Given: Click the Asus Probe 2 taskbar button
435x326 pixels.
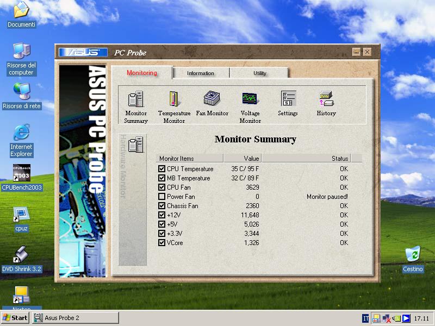Looking at the screenshot, I should [x=76, y=318].
